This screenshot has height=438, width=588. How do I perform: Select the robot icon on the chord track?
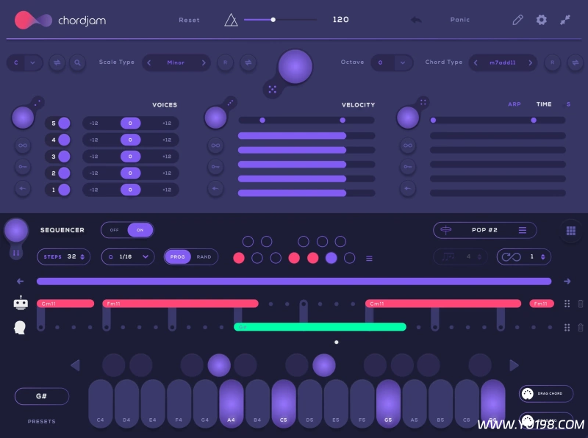point(20,303)
